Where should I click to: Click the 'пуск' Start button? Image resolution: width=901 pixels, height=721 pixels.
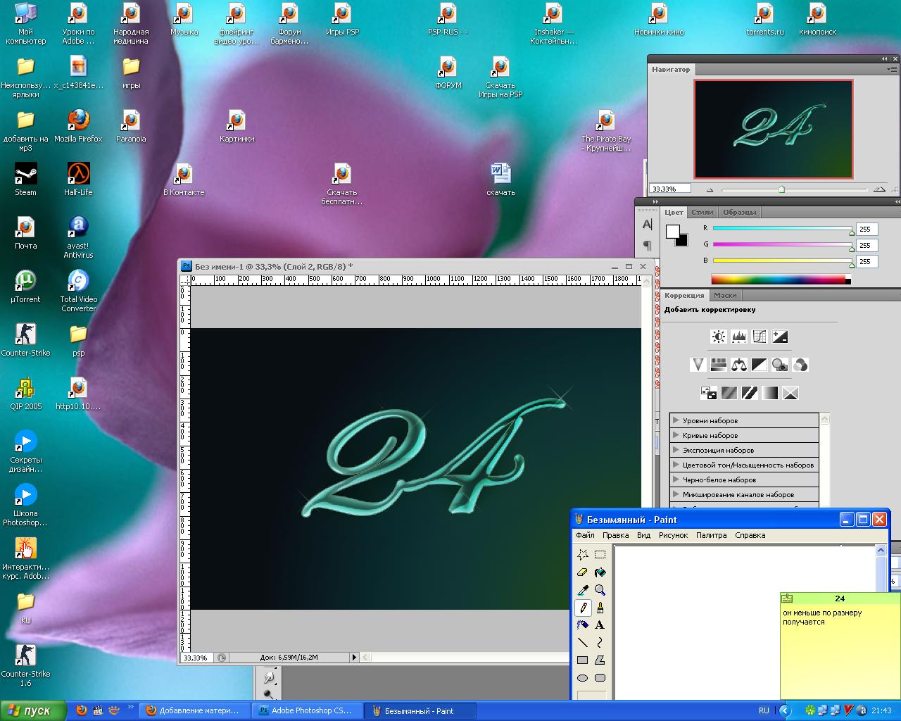(33, 710)
